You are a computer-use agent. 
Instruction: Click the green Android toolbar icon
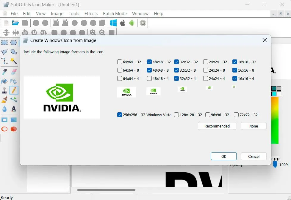point(132,23)
